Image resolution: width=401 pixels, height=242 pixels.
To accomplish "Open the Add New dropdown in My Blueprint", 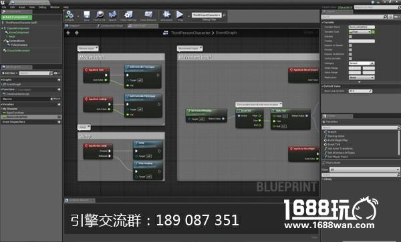I will [x=10, y=73].
